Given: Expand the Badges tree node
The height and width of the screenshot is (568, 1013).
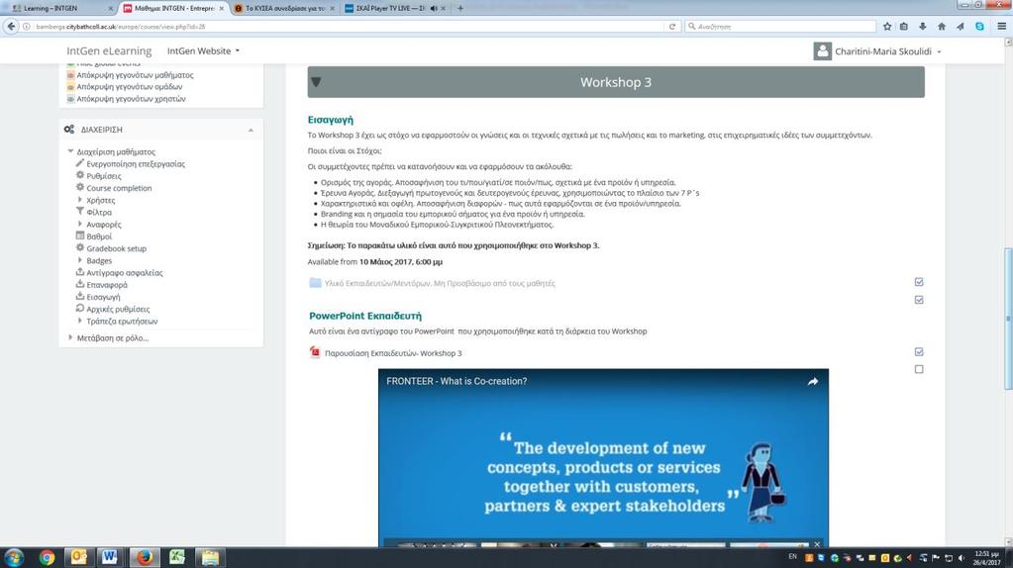Looking at the screenshot, I should coord(80,260).
